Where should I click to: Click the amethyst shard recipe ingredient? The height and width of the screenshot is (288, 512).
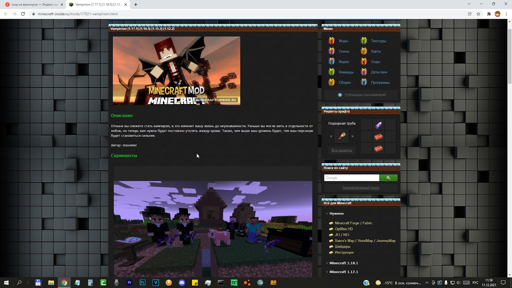pos(378,125)
